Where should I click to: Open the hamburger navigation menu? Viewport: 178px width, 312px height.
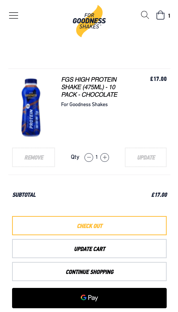[x=14, y=15]
